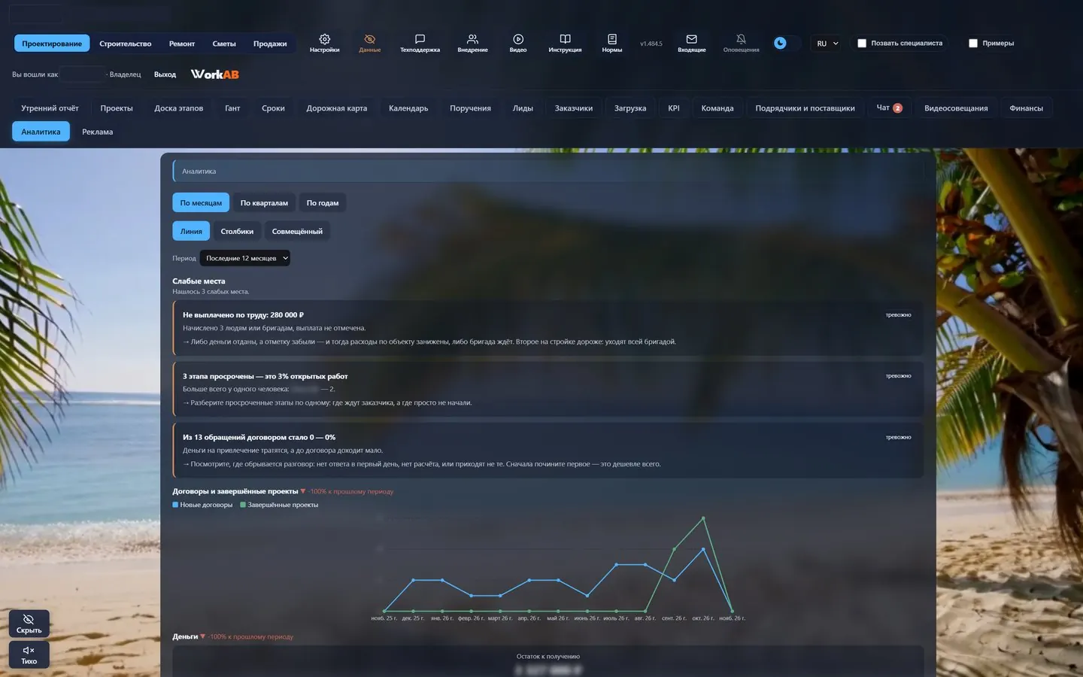Image resolution: width=1083 pixels, height=677 pixels.
Task: Switch to the Ремонт section
Action: click(182, 44)
